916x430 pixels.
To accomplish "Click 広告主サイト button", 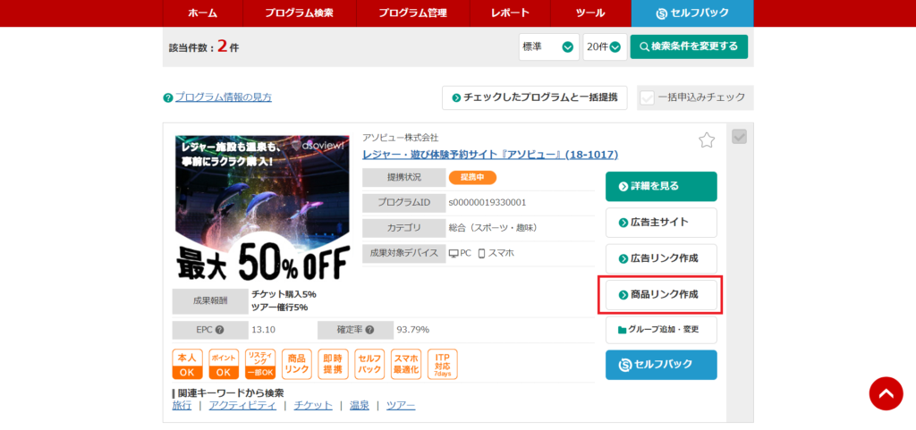I will tap(661, 223).
